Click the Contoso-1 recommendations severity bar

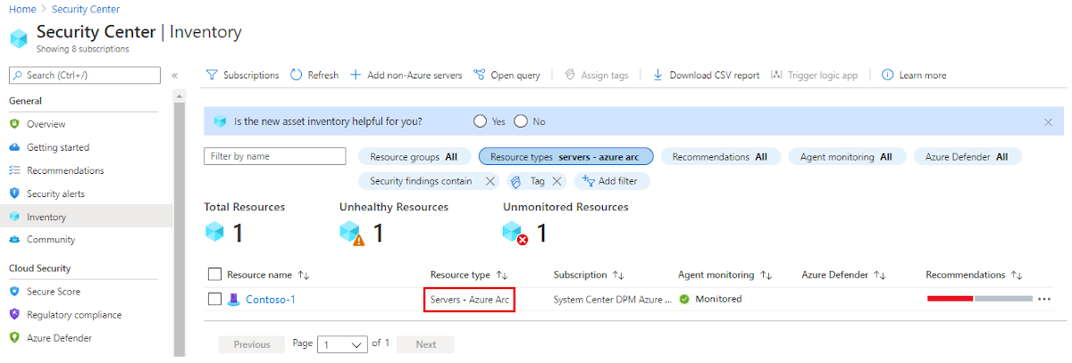[980, 299]
